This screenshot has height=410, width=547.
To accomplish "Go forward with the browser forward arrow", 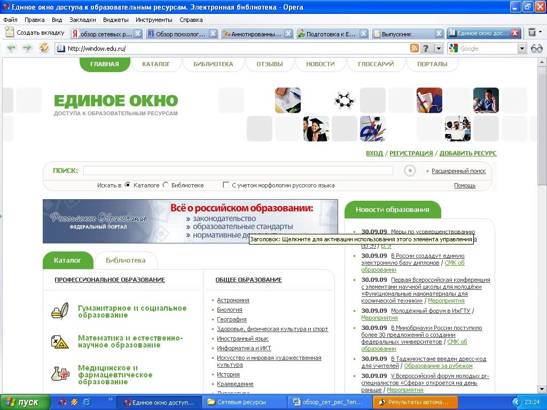I will point(27,48).
